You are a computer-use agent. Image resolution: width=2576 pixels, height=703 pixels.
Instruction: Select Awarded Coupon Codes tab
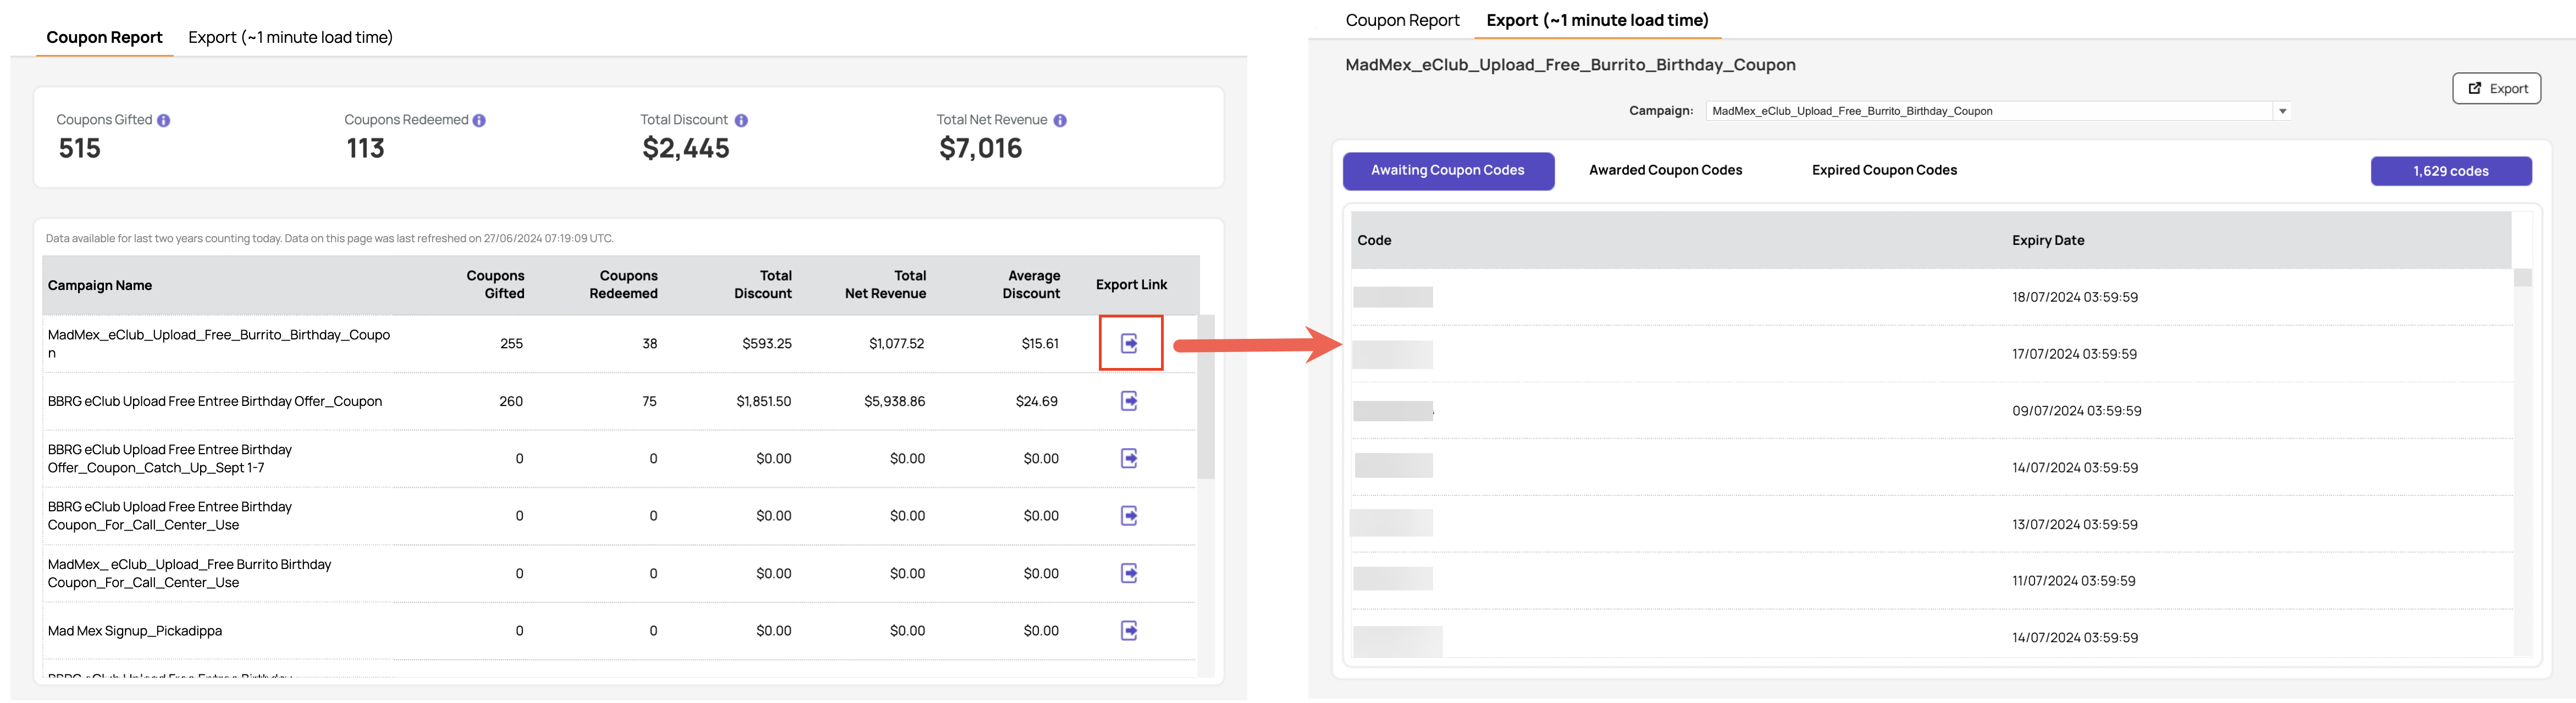click(1665, 171)
